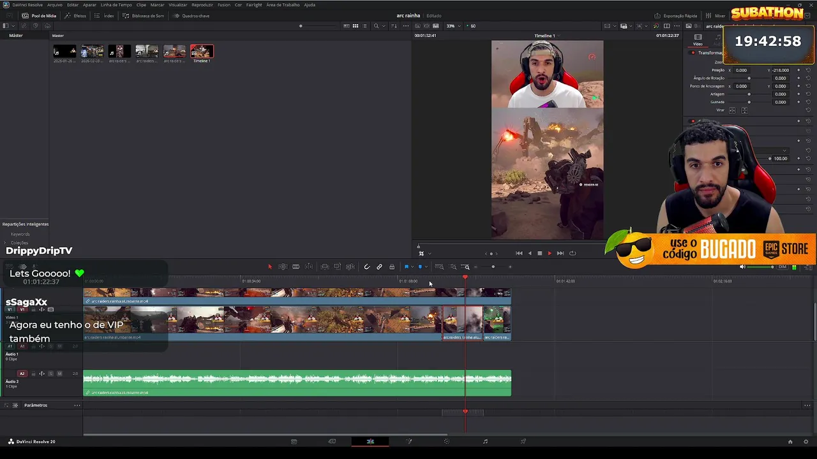Image resolution: width=817 pixels, height=459 pixels.
Task: Open the Ajuda menu
Action: coord(310,4)
